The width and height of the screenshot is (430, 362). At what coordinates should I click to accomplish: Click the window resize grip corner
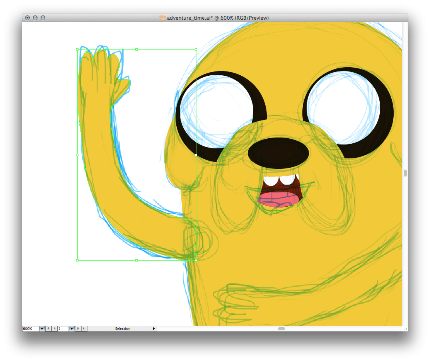coord(405,329)
